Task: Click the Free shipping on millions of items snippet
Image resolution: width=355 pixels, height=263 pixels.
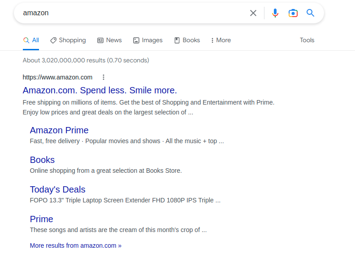Action: (x=148, y=107)
